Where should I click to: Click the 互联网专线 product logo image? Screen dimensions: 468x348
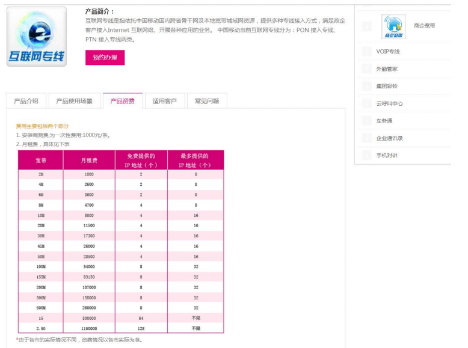(x=37, y=37)
